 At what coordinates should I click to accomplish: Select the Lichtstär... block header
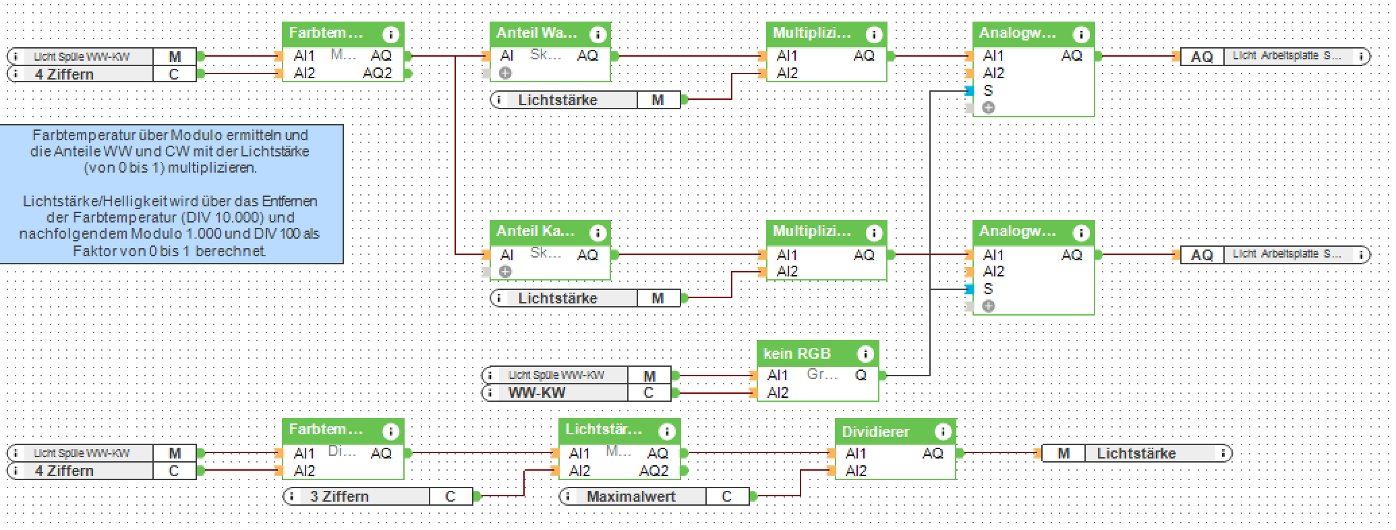(620, 431)
